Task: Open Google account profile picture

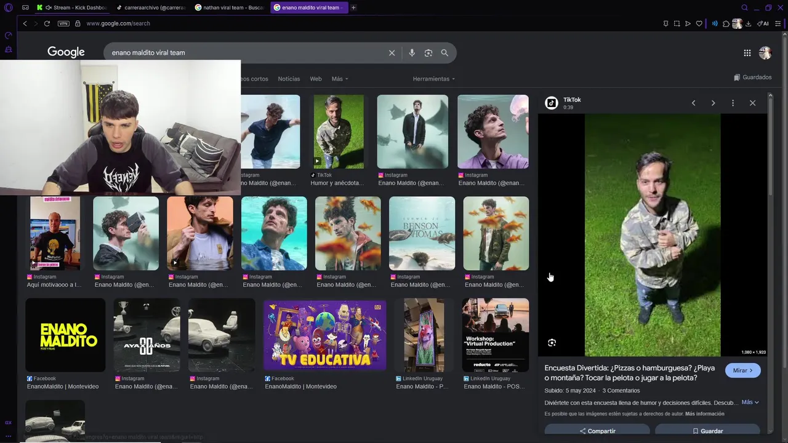Action: [x=765, y=53]
